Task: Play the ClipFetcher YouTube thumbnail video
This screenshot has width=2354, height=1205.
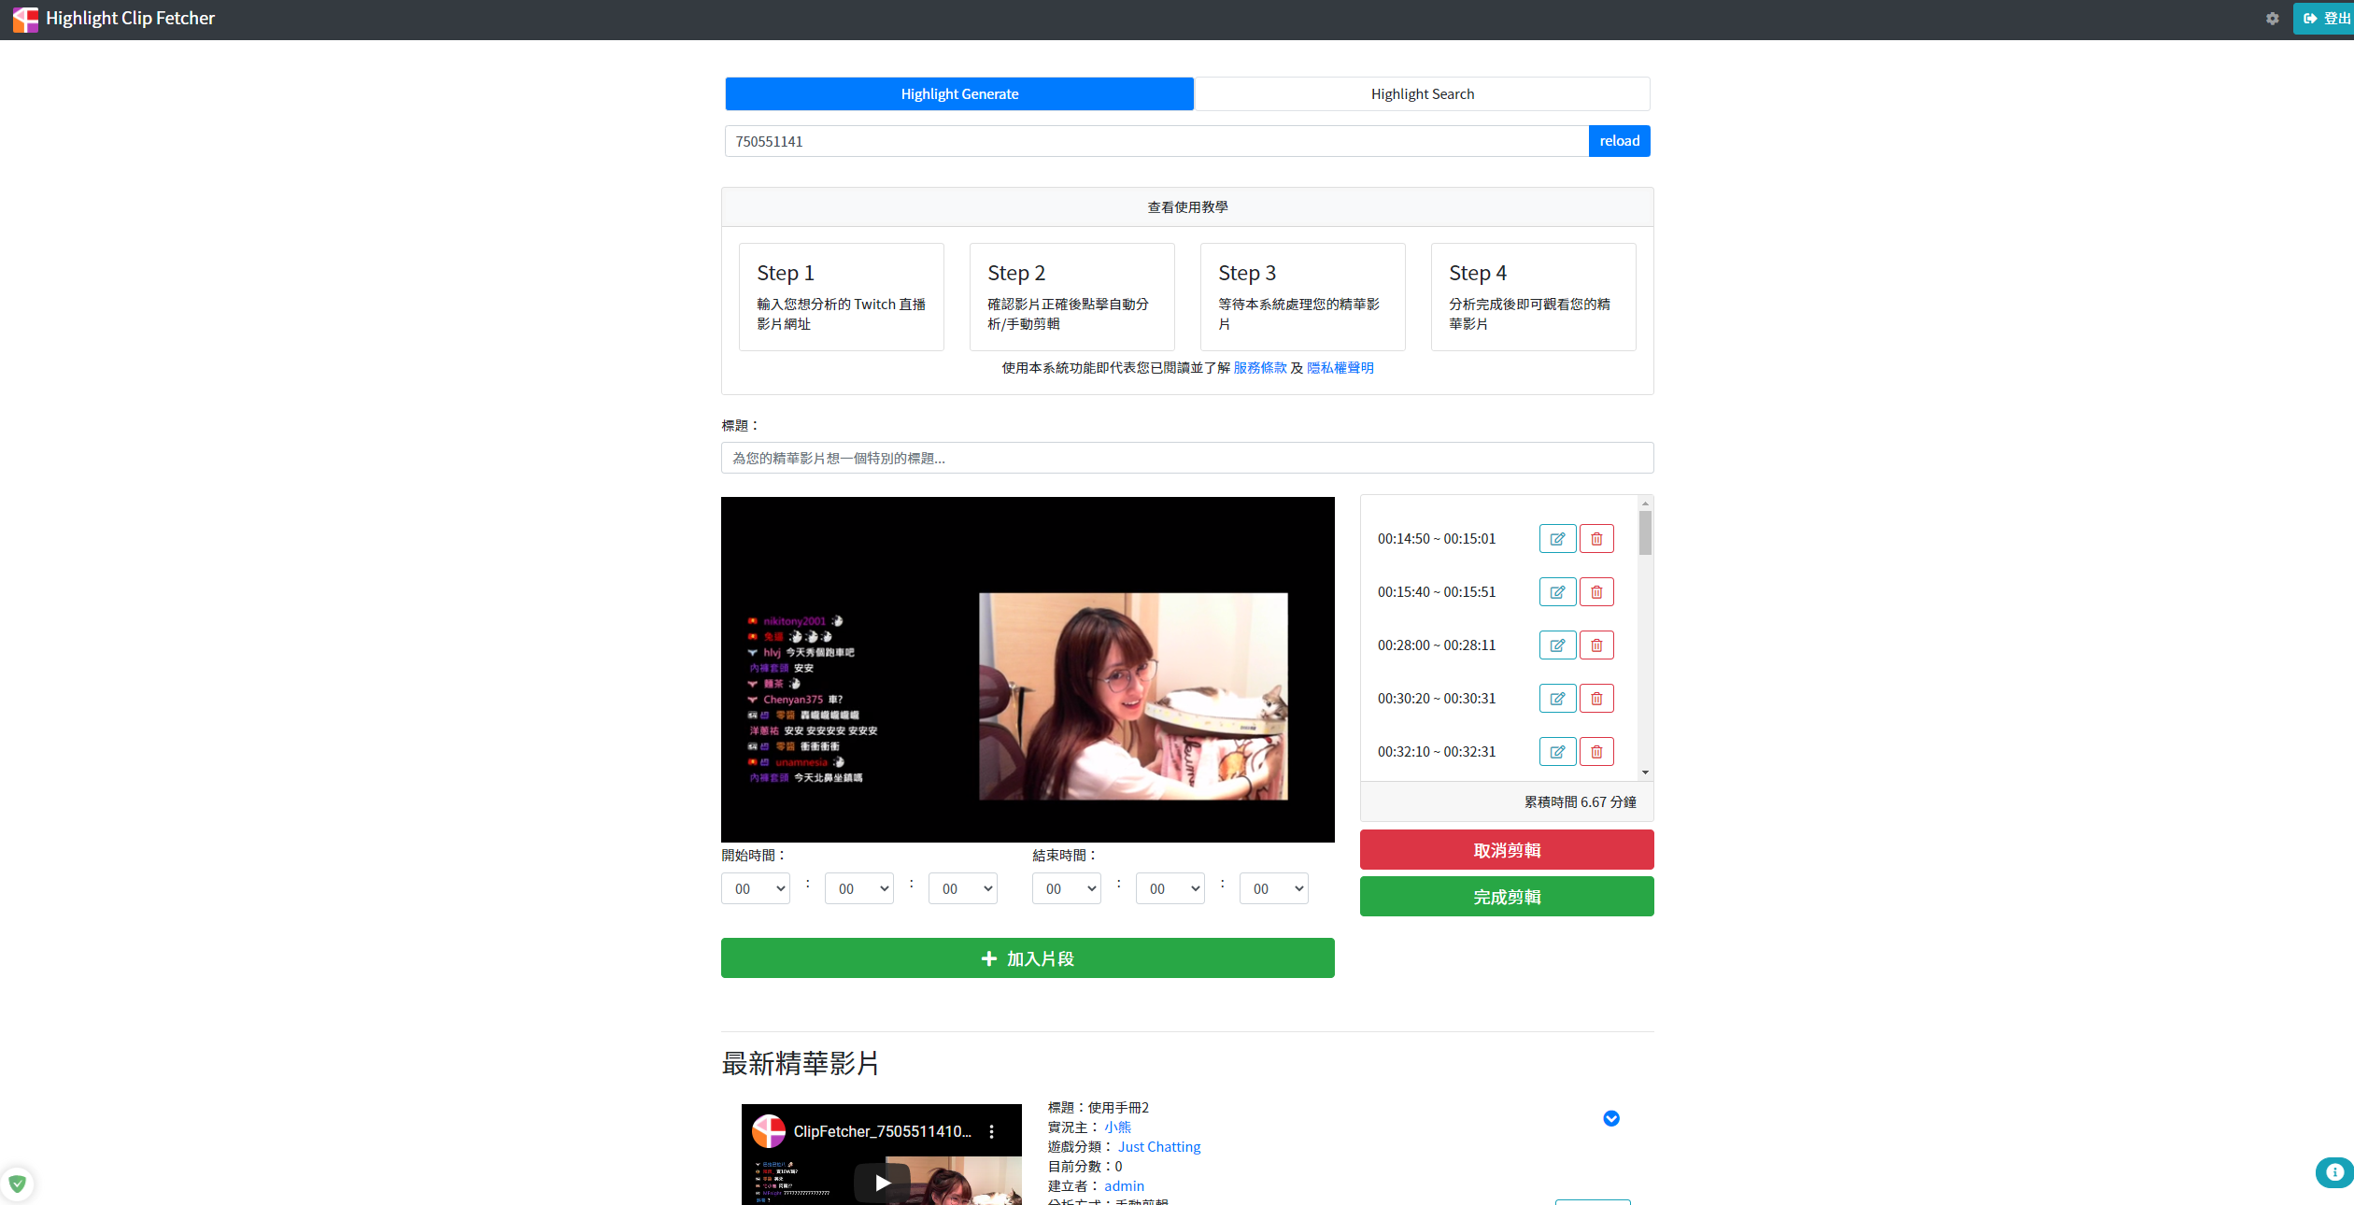Action: 881,1183
